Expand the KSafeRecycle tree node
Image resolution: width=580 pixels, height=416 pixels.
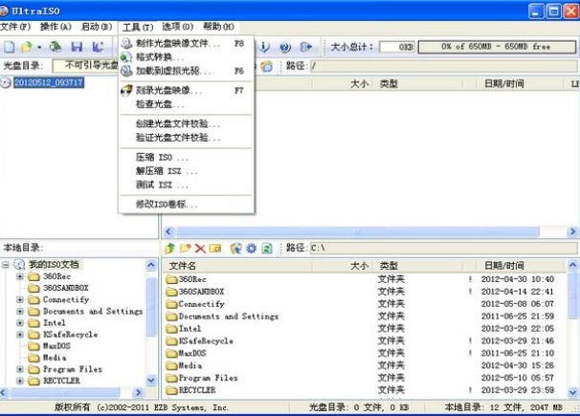click(x=20, y=335)
